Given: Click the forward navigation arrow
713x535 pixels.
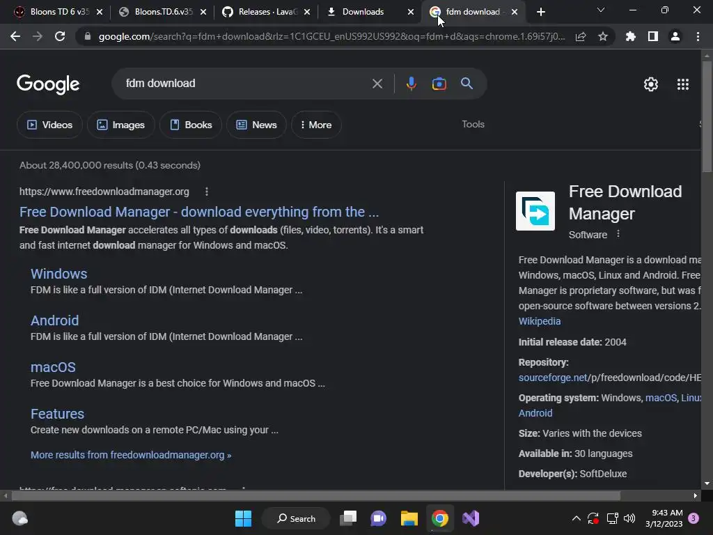Looking at the screenshot, I should [38, 36].
